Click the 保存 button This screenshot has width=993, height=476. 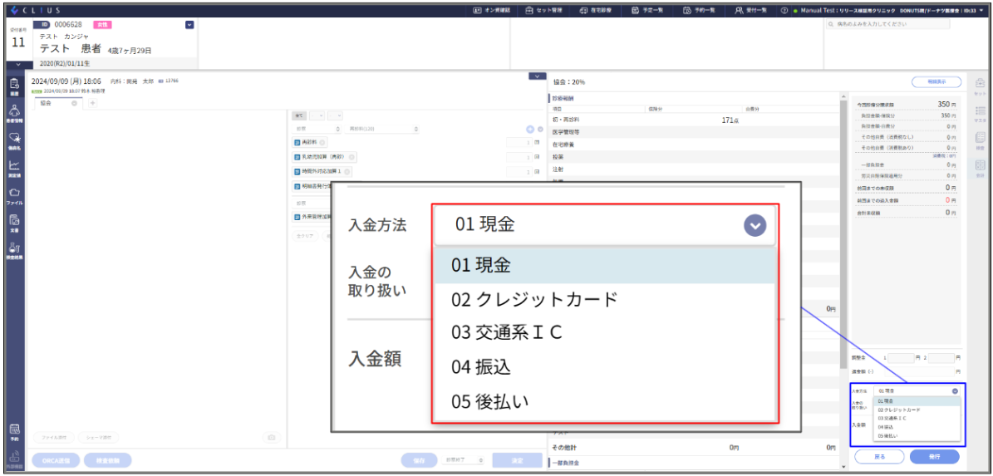pyautogui.click(x=419, y=460)
